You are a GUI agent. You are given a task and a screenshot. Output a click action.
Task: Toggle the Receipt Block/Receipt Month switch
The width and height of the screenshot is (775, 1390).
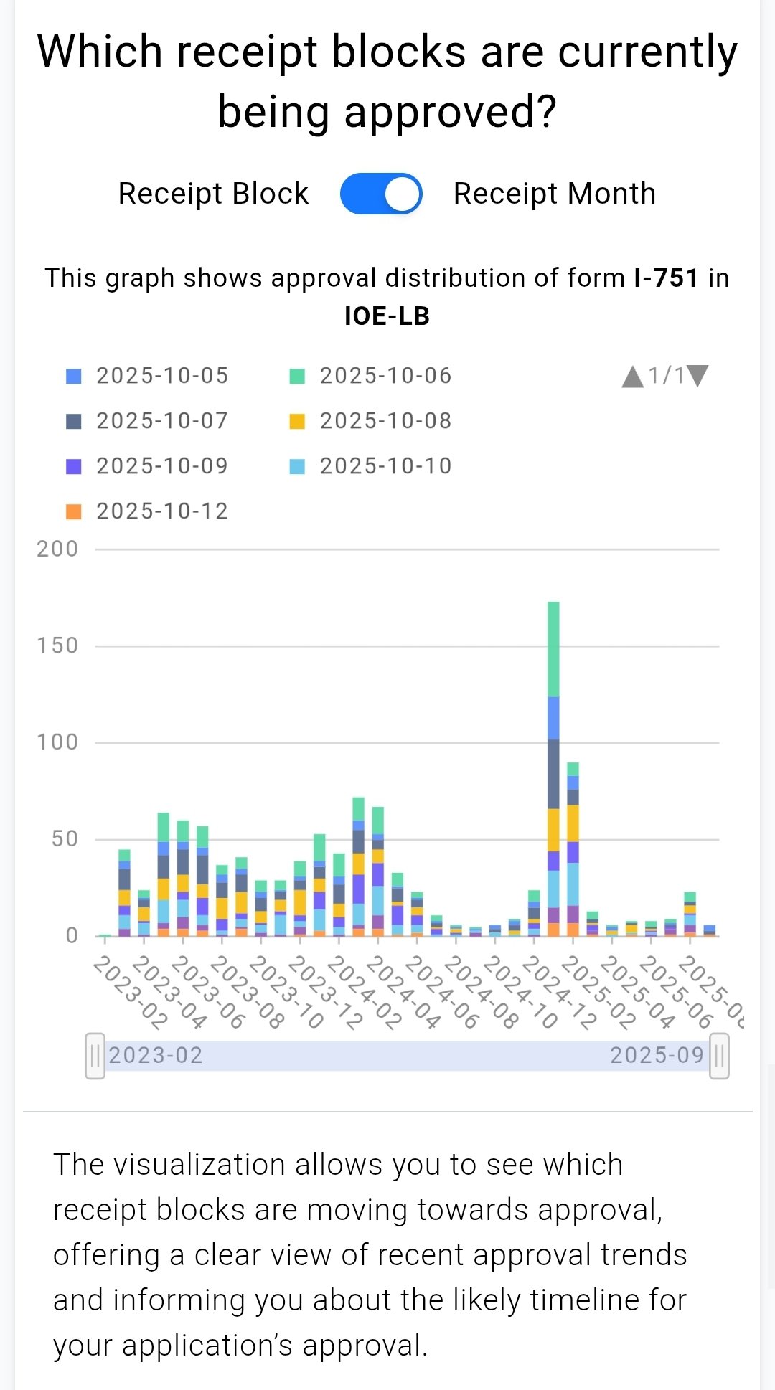point(381,194)
